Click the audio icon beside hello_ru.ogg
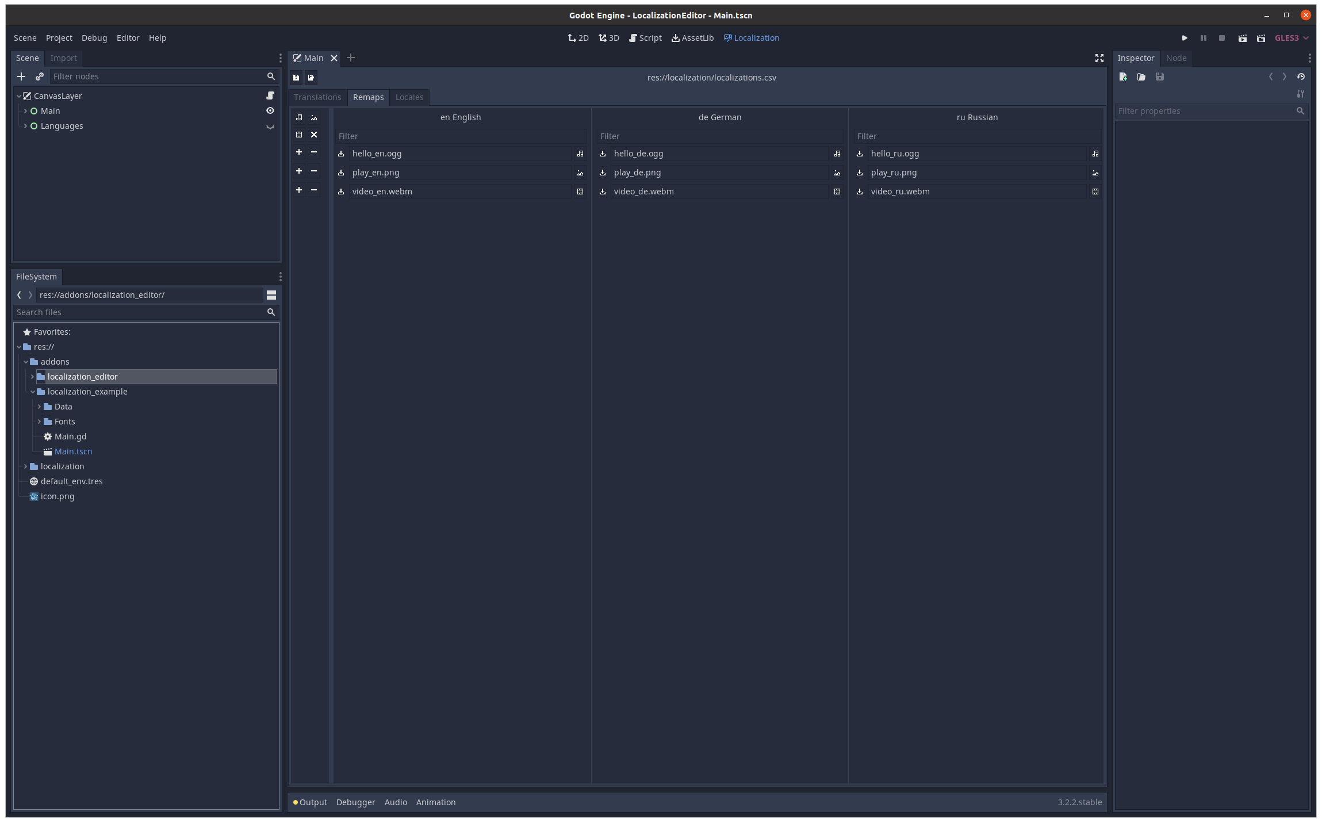This screenshot has width=1322, height=823. (1095, 154)
